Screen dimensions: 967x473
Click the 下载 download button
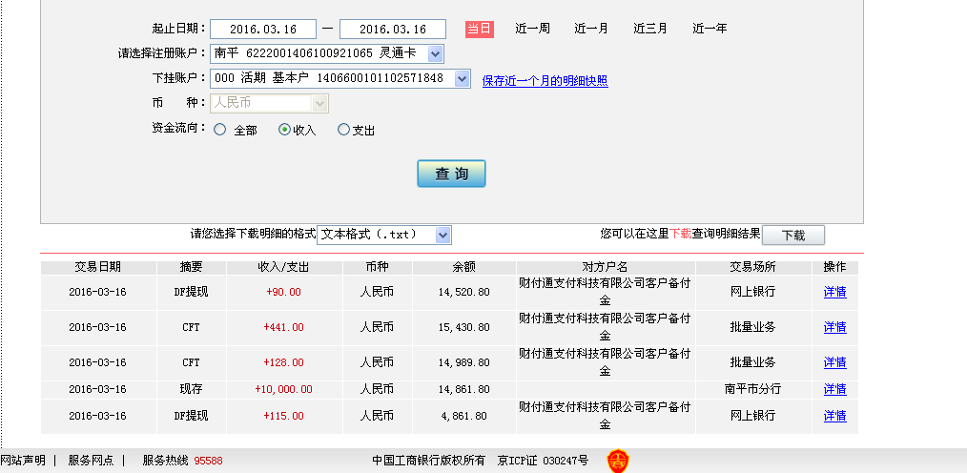coord(792,236)
